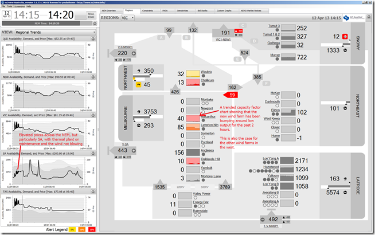The width and height of the screenshot is (375, 235).
Task: Click the cut-set label E
Action: 237,59
